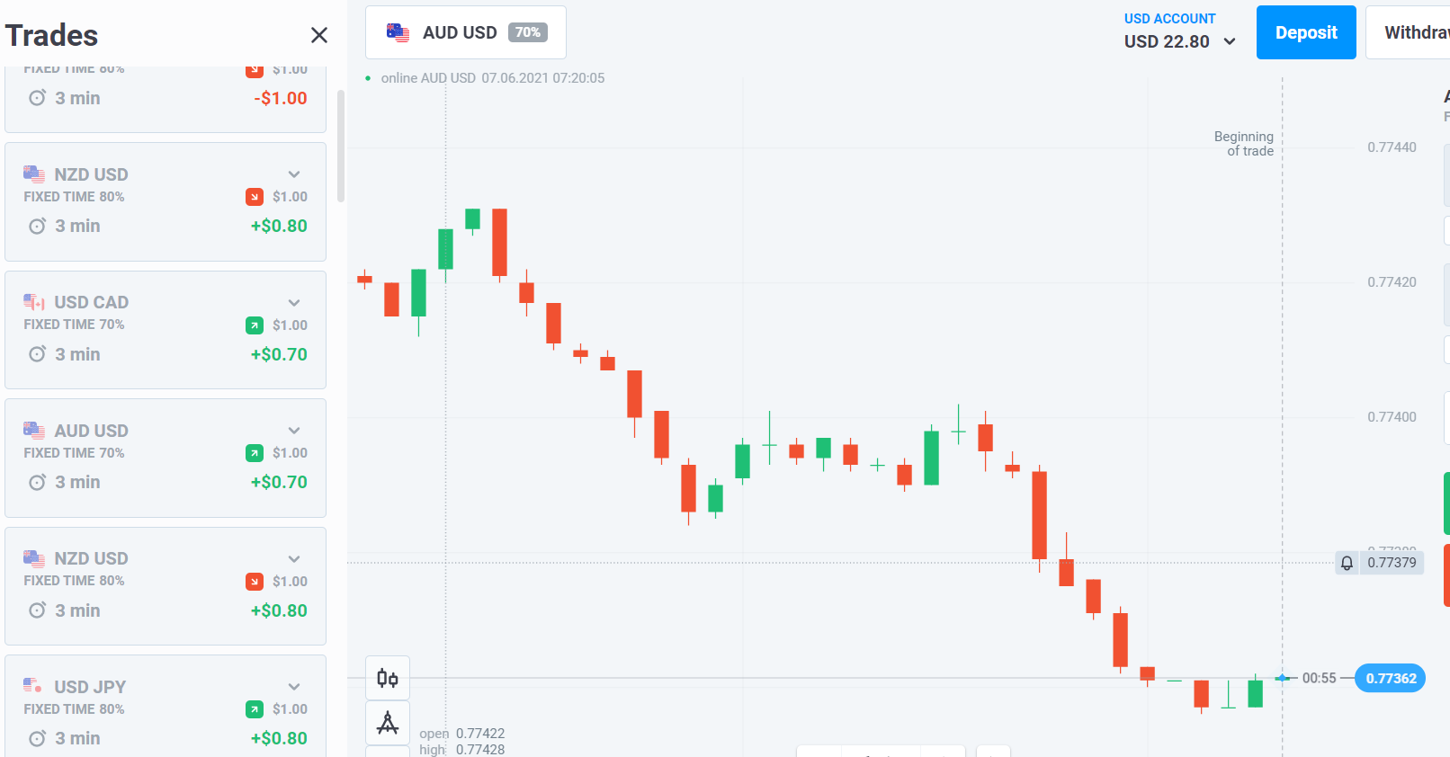Click the current price label 0.77362
The height and width of the screenshot is (757, 1450).
tap(1390, 678)
